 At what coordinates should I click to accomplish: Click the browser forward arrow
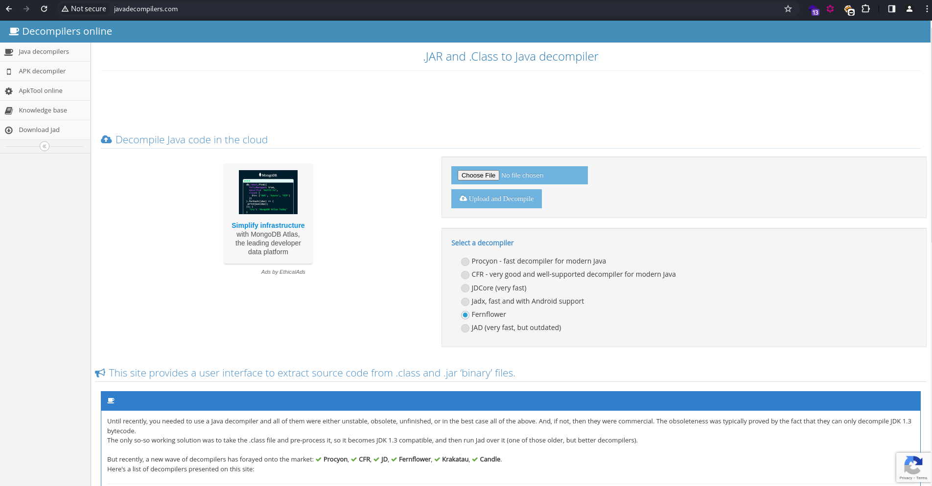(x=26, y=9)
